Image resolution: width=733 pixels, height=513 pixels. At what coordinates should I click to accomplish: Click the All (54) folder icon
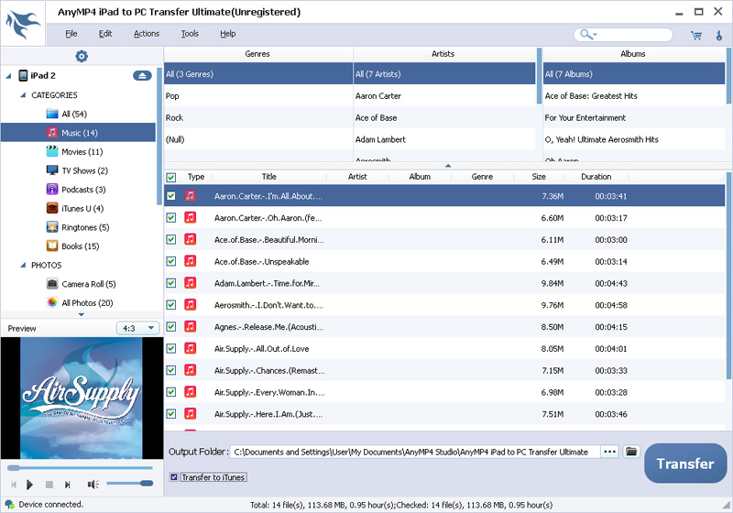click(52, 114)
